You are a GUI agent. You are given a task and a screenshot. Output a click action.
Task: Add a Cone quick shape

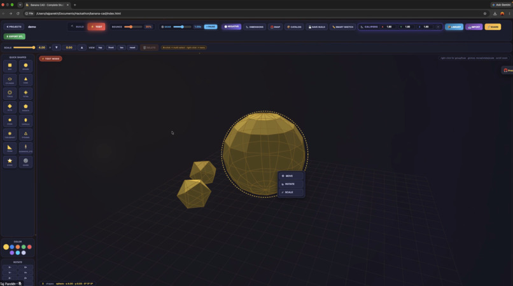(x=25, y=79)
